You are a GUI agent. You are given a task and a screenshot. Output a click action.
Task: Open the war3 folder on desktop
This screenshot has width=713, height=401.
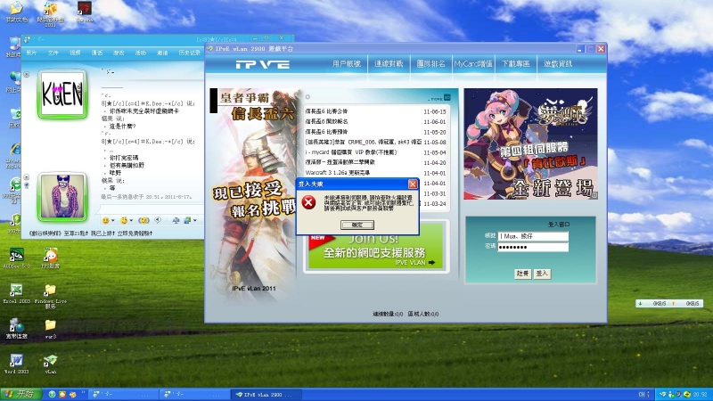coord(50,329)
